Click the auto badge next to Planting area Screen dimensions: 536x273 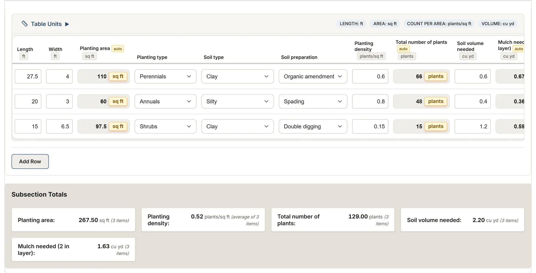118,48
